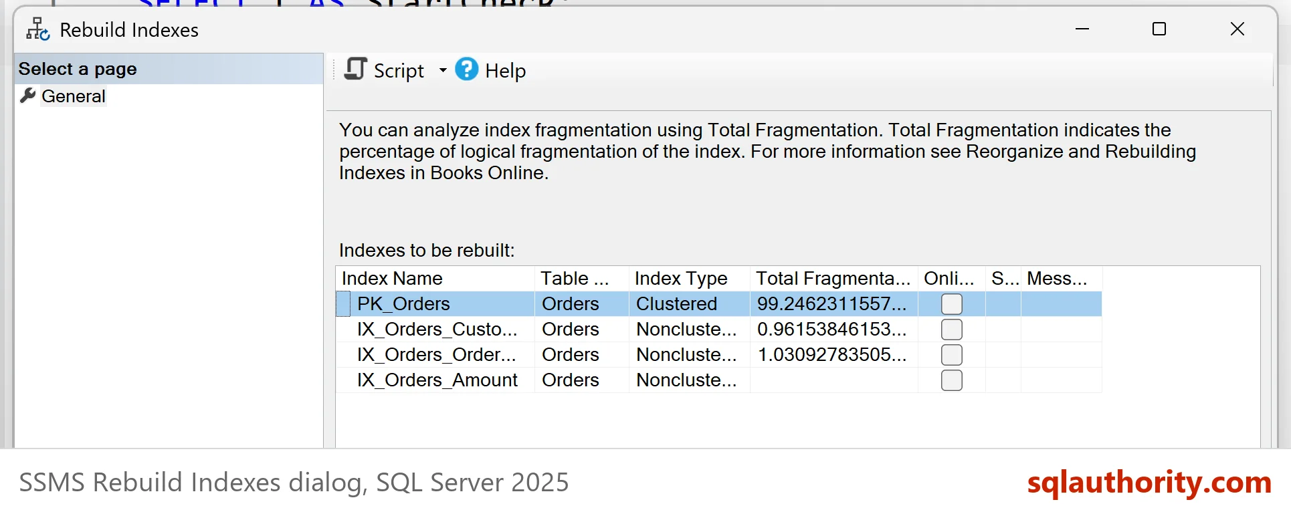Image resolution: width=1291 pixels, height=512 pixels.
Task: Click the Message column header
Action: coord(1062,278)
